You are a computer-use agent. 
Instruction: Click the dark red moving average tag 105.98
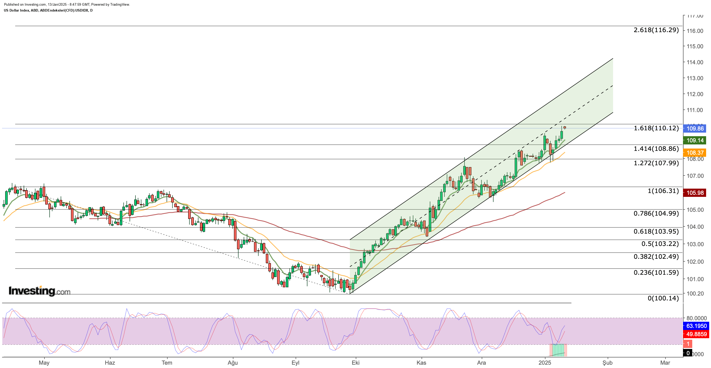pos(695,192)
